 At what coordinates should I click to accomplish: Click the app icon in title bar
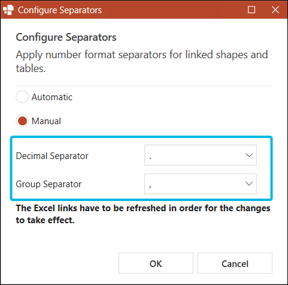click(x=8, y=10)
